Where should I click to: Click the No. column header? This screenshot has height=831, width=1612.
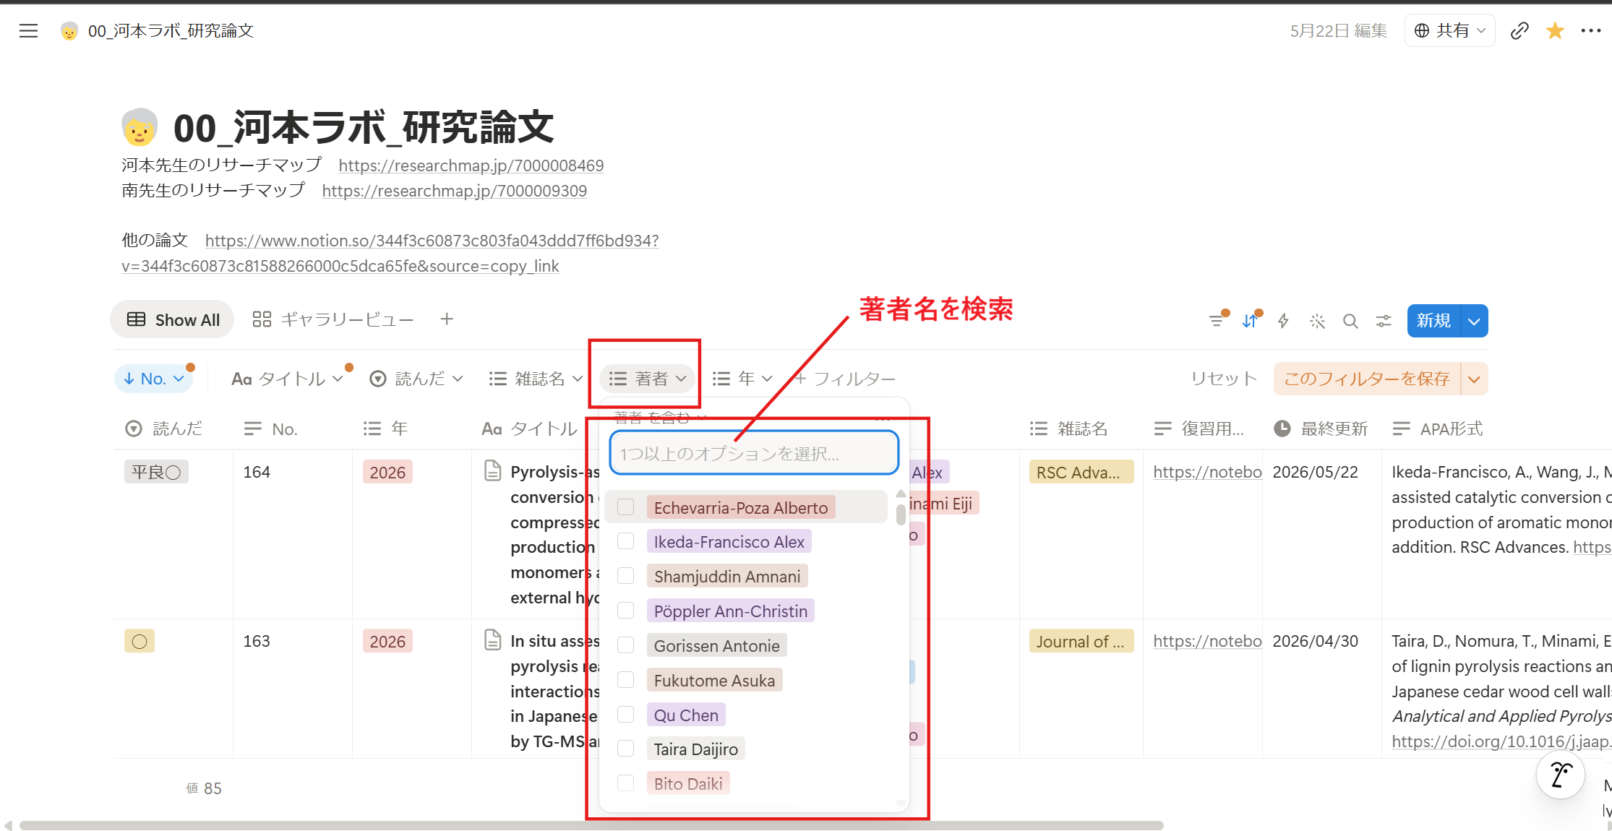point(270,429)
